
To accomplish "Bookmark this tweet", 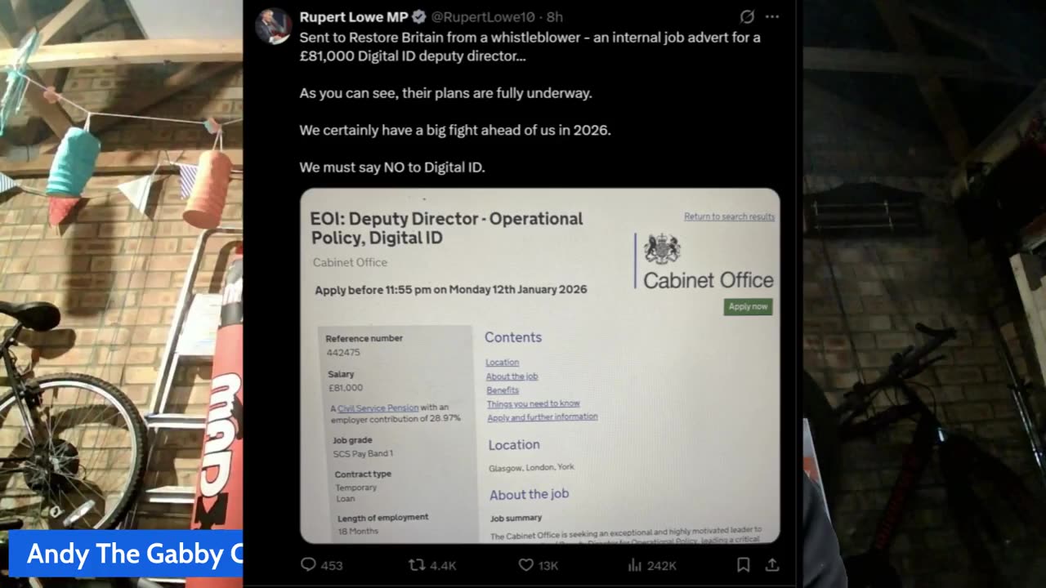I will 744,565.
